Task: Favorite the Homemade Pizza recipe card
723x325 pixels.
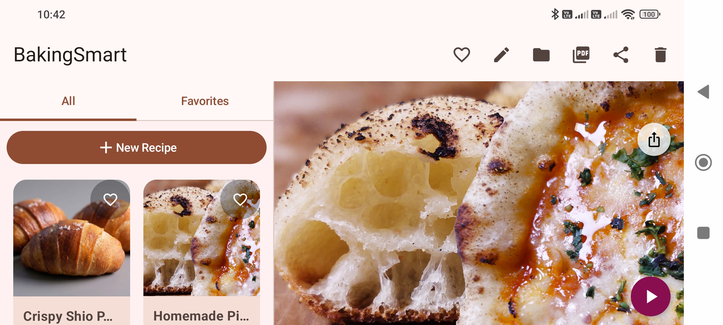Action: 240,200
